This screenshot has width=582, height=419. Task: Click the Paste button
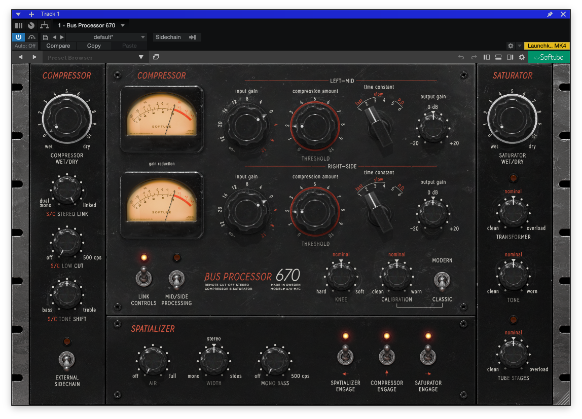coord(130,46)
